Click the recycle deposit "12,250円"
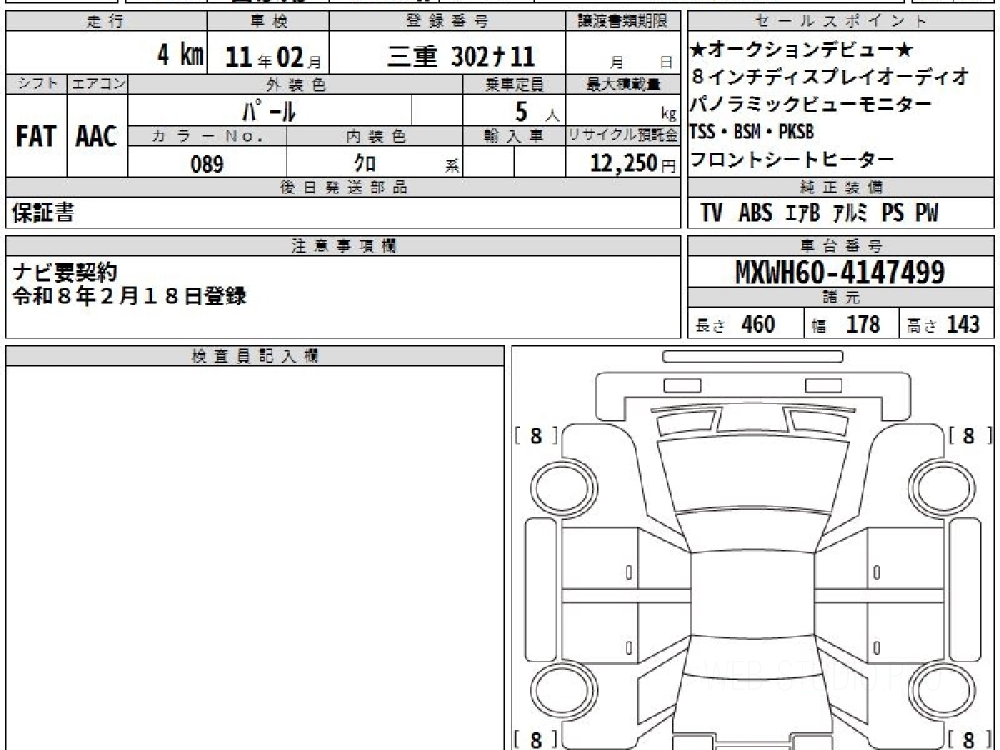1000x750 pixels. pos(633,163)
